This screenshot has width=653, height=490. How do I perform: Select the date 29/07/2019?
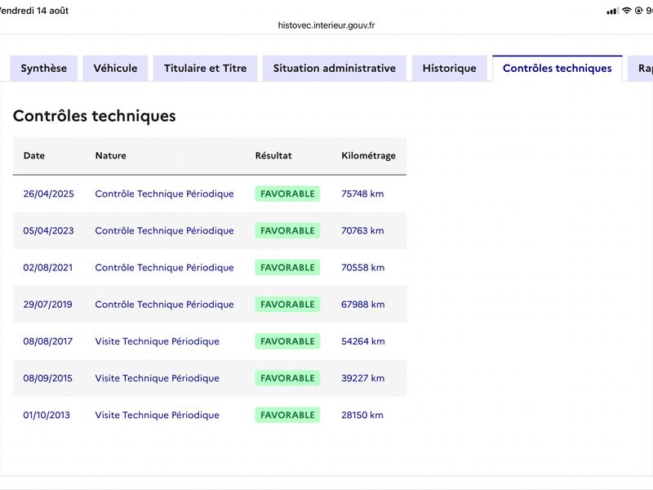48,305
